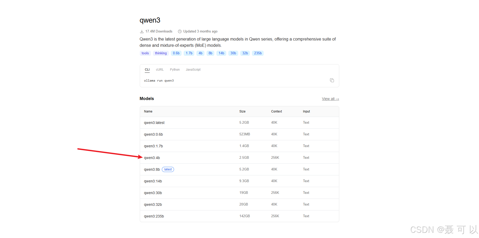Open the qwen3:32b model

pos(153,204)
